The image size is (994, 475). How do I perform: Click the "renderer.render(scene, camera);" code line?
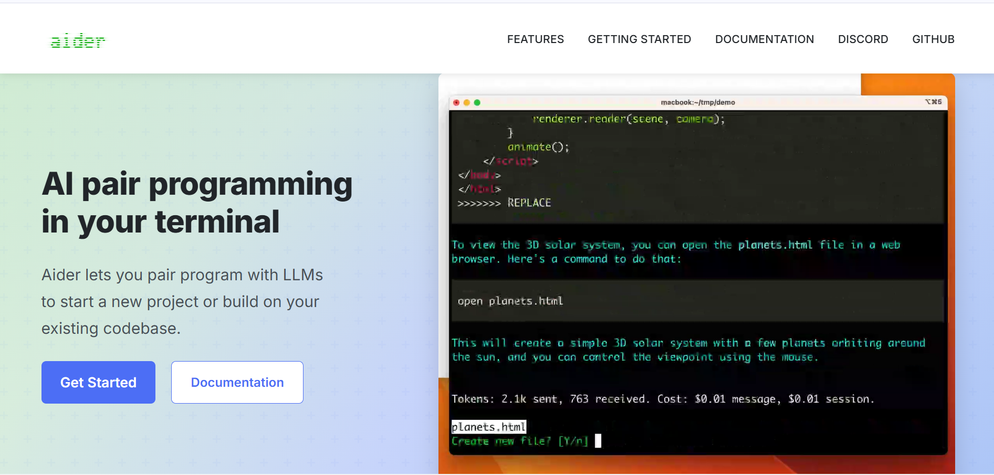629,119
